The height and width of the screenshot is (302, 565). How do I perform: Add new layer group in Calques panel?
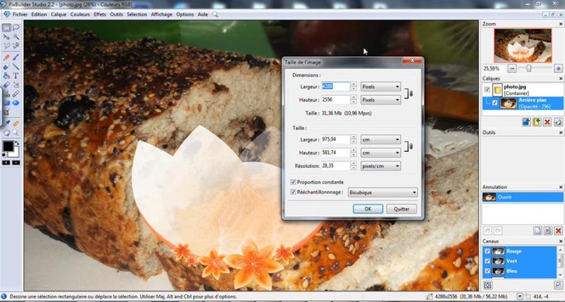(537, 122)
